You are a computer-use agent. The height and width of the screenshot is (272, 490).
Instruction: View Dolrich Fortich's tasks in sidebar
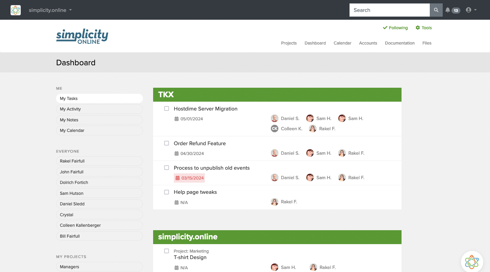click(99, 183)
